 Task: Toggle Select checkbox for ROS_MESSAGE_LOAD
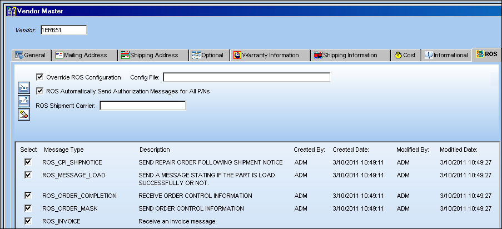coord(28,175)
